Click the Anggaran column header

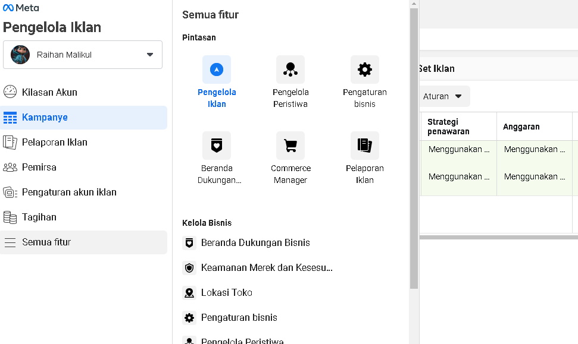(534, 127)
